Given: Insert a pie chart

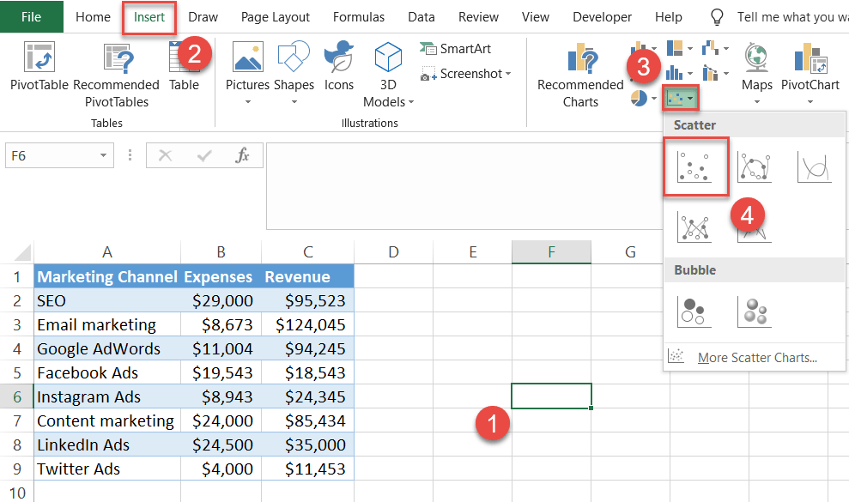Looking at the screenshot, I should pos(640,97).
